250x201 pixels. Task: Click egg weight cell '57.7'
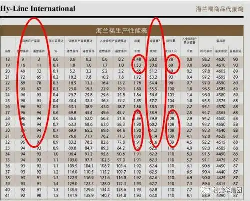pyautogui.click(x=153, y=101)
